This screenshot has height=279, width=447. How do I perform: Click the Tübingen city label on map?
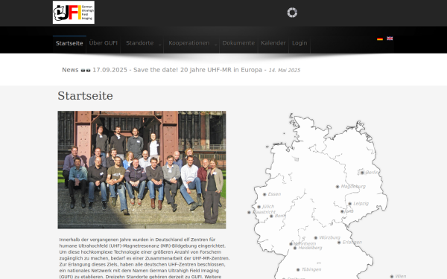click(311, 269)
